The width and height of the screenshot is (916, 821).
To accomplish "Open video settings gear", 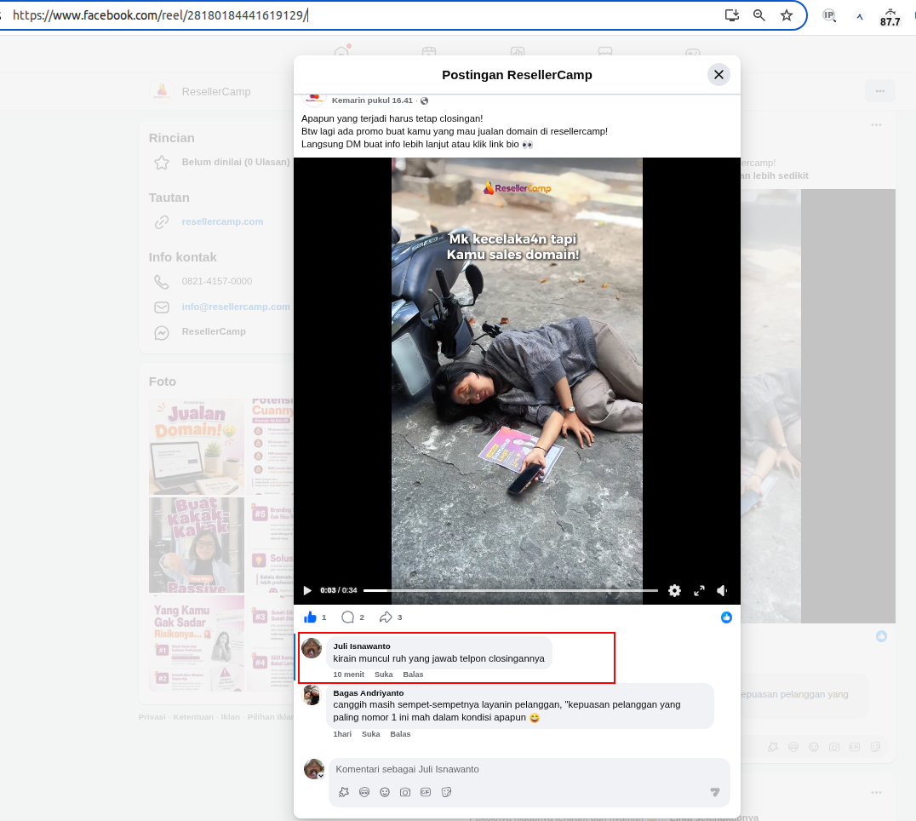I will tap(674, 590).
